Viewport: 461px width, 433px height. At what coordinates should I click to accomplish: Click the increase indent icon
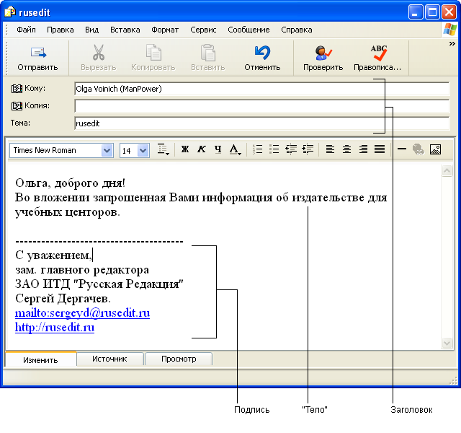click(308, 149)
